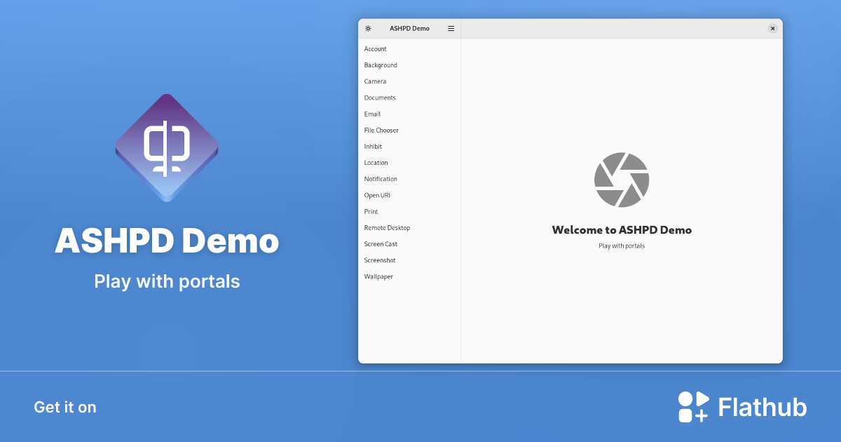Click the camera shutter icon on welcome page
This screenshot has width=841, height=442.
pyautogui.click(x=621, y=180)
